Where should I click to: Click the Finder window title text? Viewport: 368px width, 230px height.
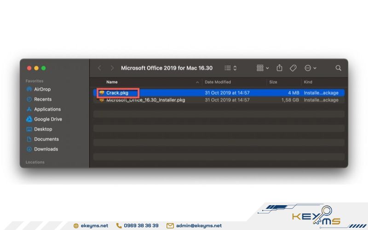167,68
